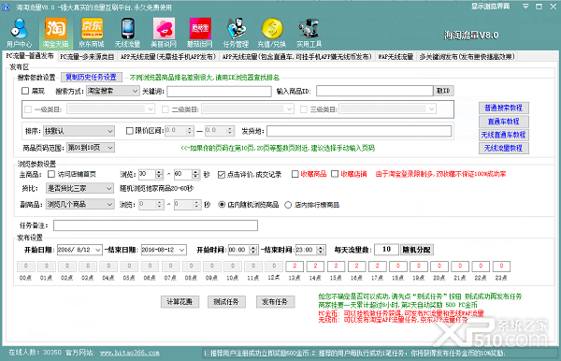Click the 输入商品ID input field
The width and height of the screenshot is (561, 361).
click(x=375, y=91)
